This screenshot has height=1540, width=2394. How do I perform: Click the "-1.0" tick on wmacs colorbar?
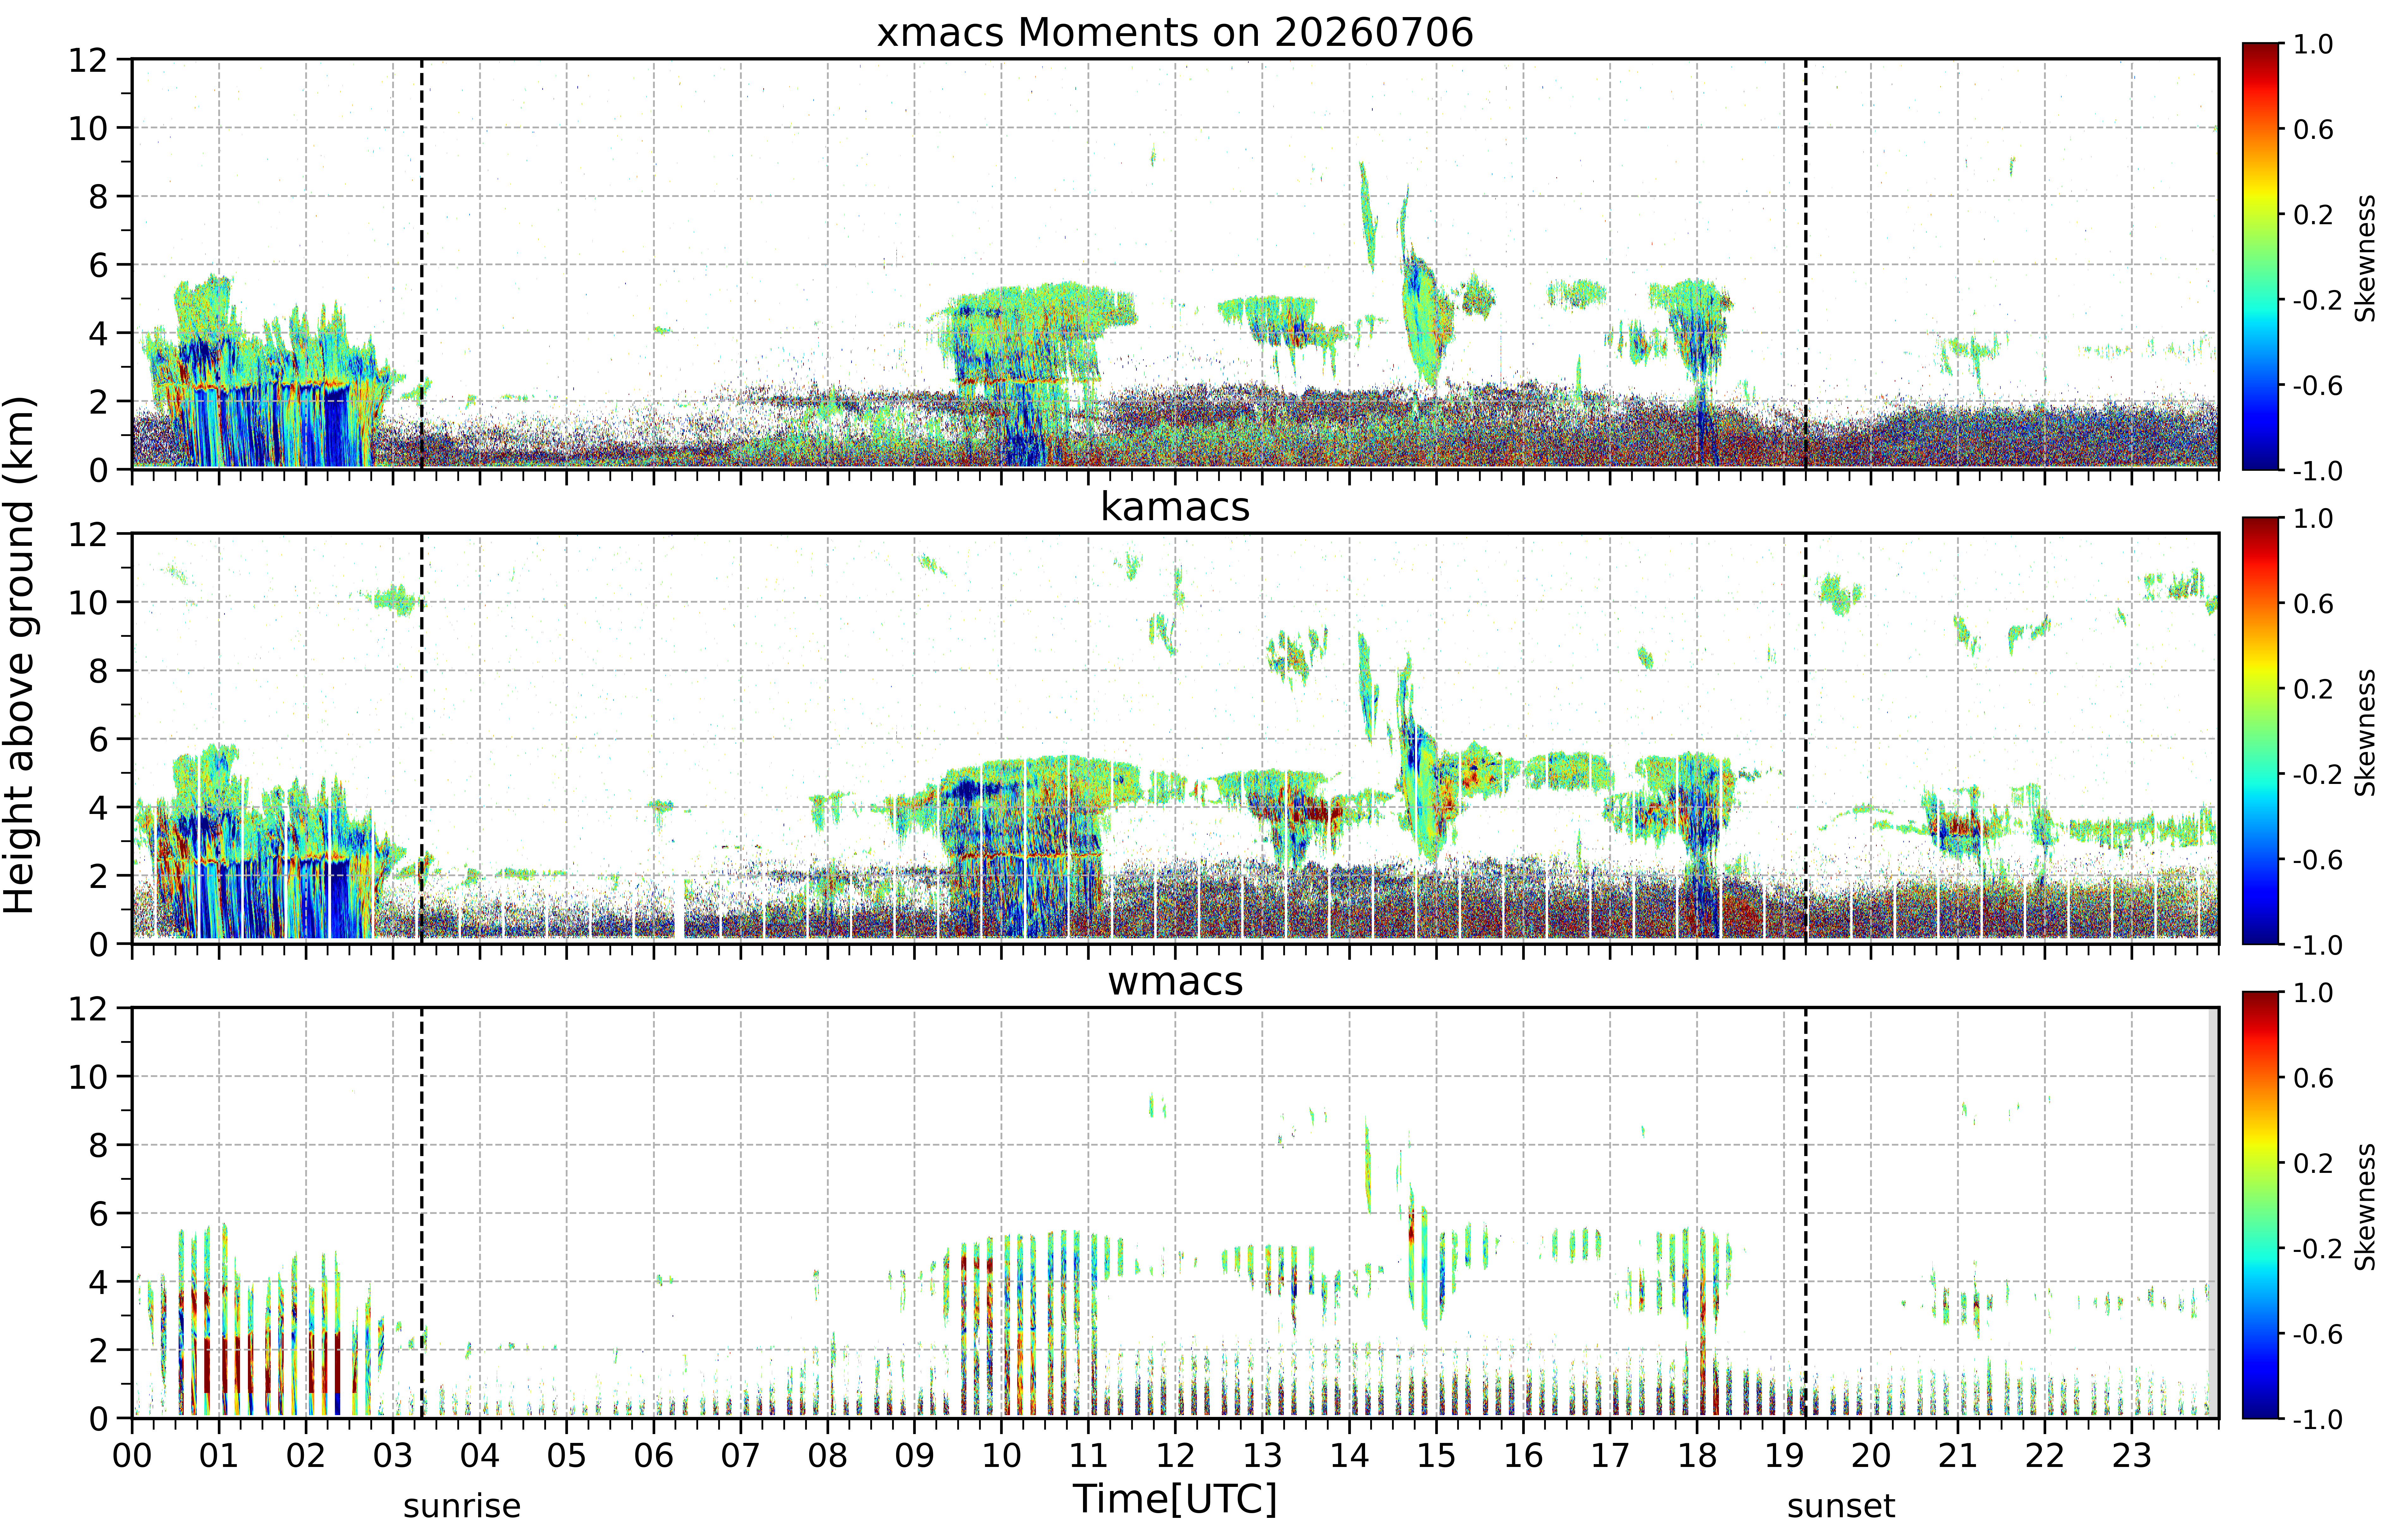click(2318, 1419)
